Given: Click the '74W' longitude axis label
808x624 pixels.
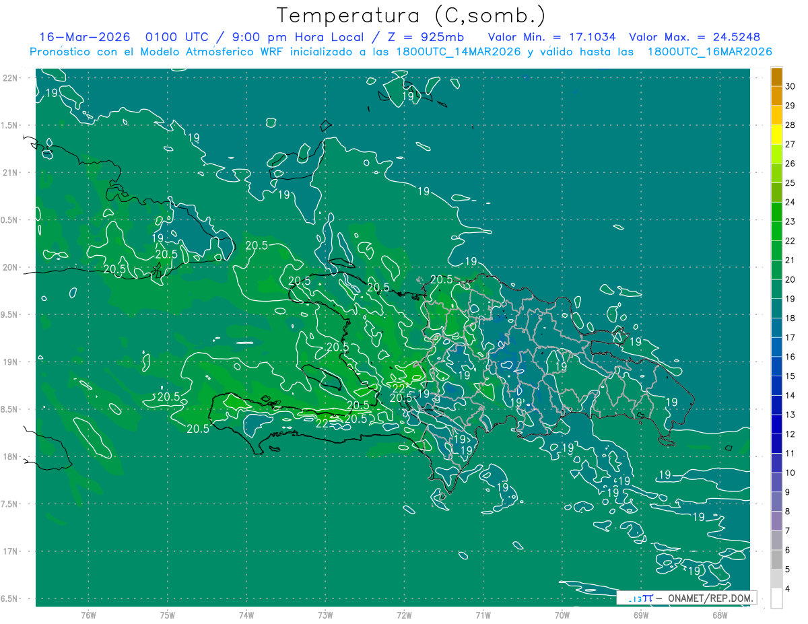Looking at the screenshot, I should tap(246, 615).
